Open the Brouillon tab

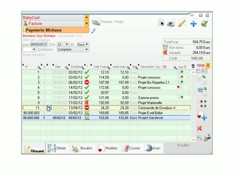(x=83, y=148)
